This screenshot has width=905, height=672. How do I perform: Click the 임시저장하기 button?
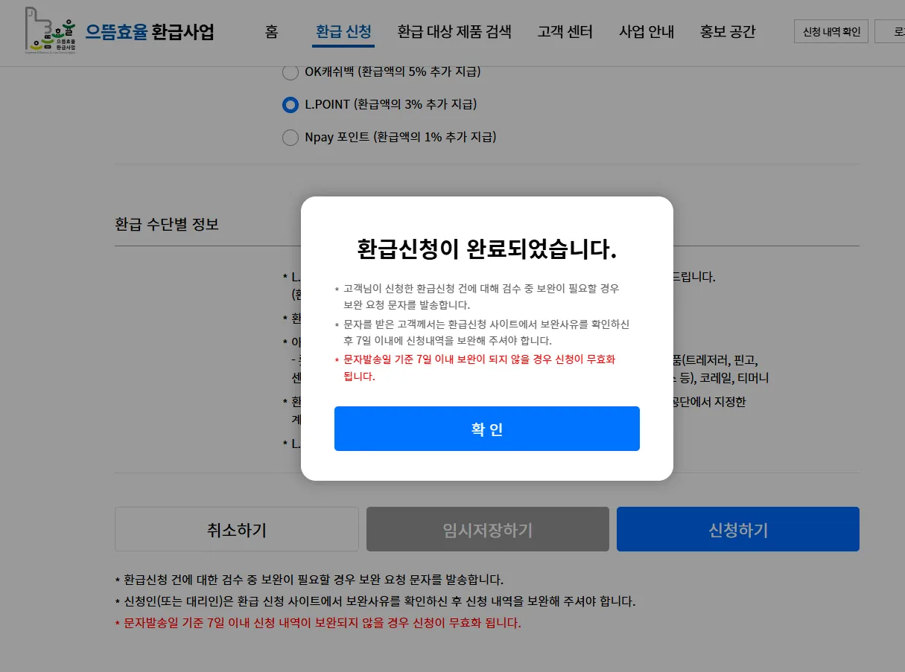click(x=488, y=529)
